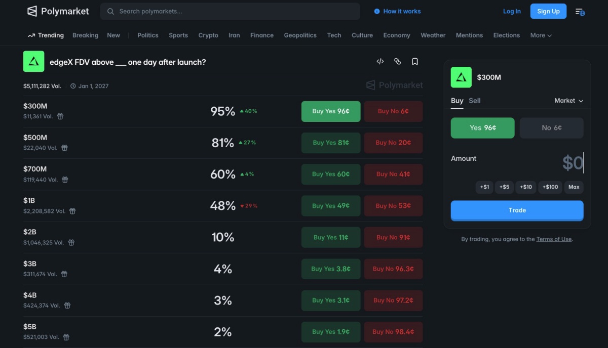Copy the market link icon
The image size is (608, 348).
pos(397,61)
